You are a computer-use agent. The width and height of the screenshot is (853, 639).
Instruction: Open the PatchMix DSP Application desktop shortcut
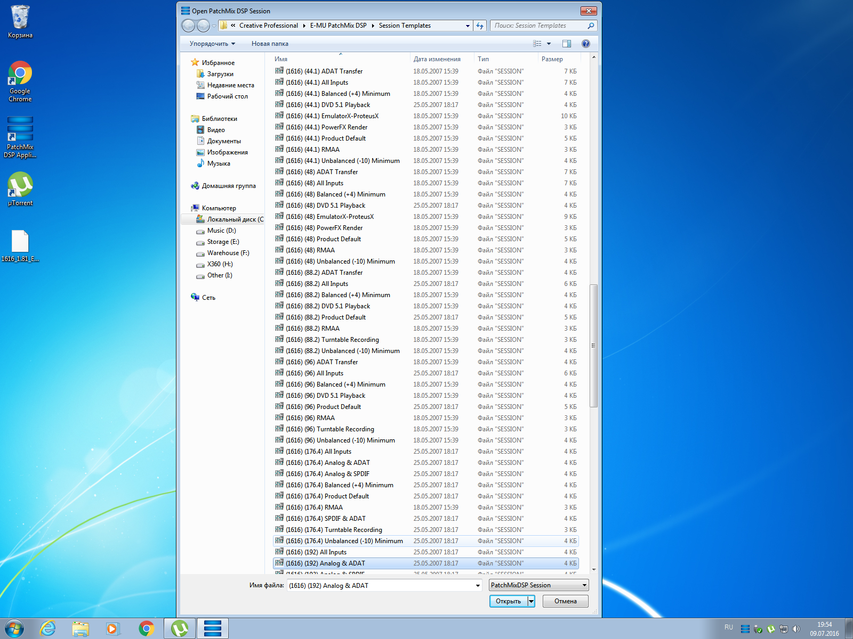(20, 137)
